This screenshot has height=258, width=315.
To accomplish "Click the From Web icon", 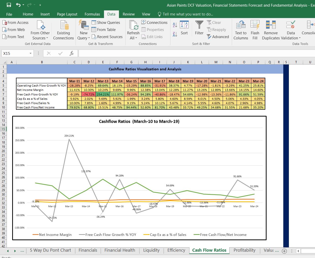I will coord(5,30).
